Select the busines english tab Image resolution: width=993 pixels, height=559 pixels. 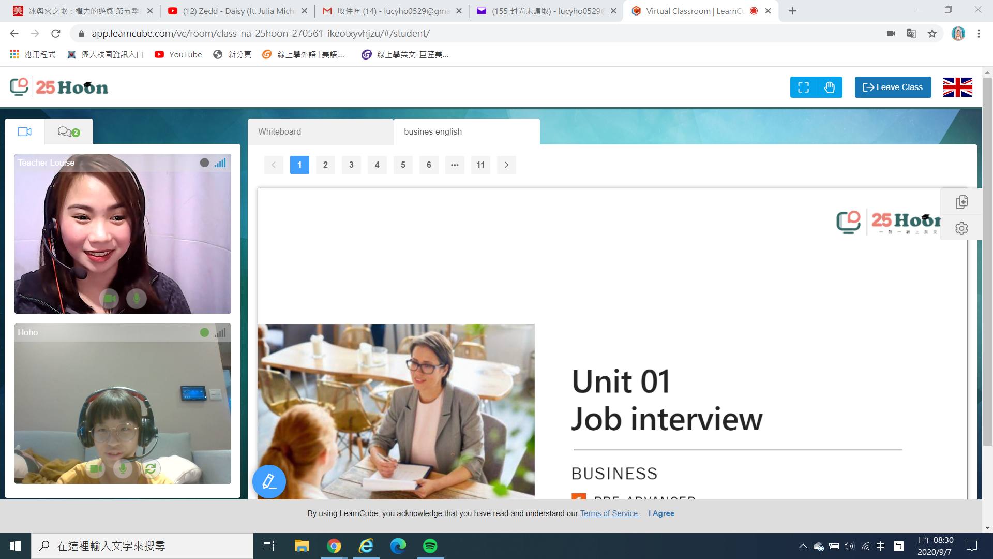point(467,131)
